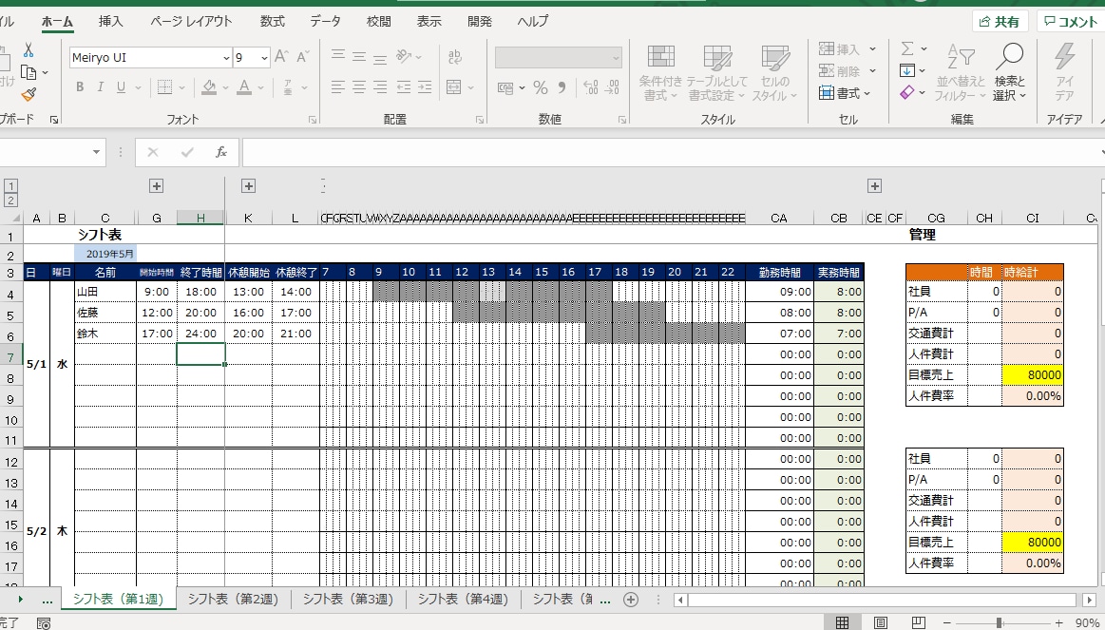Click the align left icon
This screenshot has height=630, width=1105.
(x=338, y=87)
